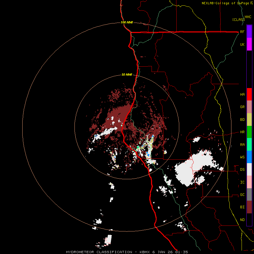Viewport: 254px width, 254px height.
Task: Click the GC legend label
Action: (x=242, y=195)
